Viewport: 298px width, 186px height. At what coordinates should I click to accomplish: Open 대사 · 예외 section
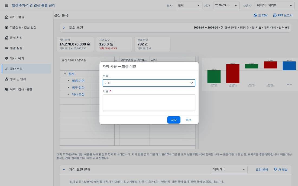tap(27, 58)
